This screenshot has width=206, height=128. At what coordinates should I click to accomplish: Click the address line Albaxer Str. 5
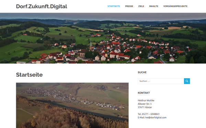[x=145, y=104]
